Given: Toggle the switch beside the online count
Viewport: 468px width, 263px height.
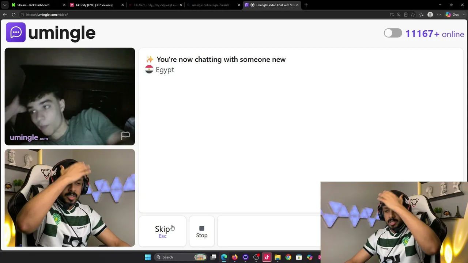Looking at the screenshot, I should [393, 33].
